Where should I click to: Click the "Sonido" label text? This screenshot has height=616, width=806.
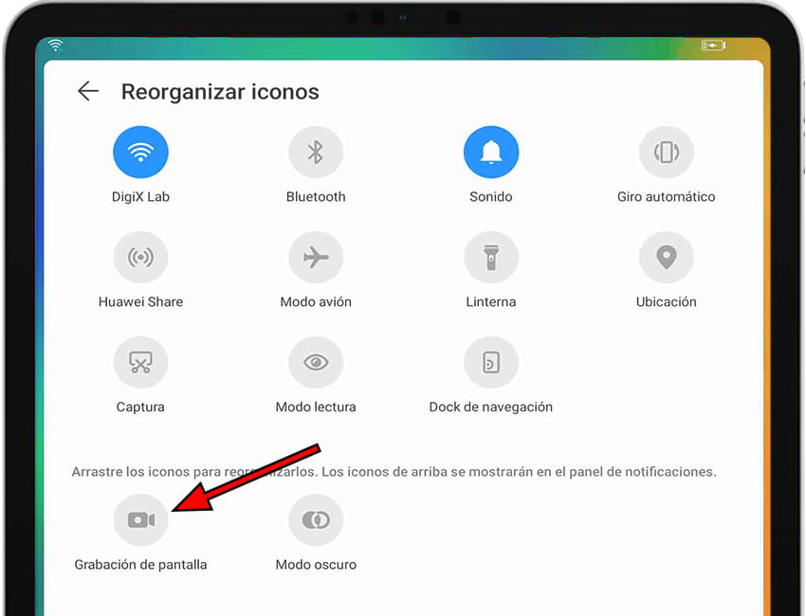click(491, 197)
